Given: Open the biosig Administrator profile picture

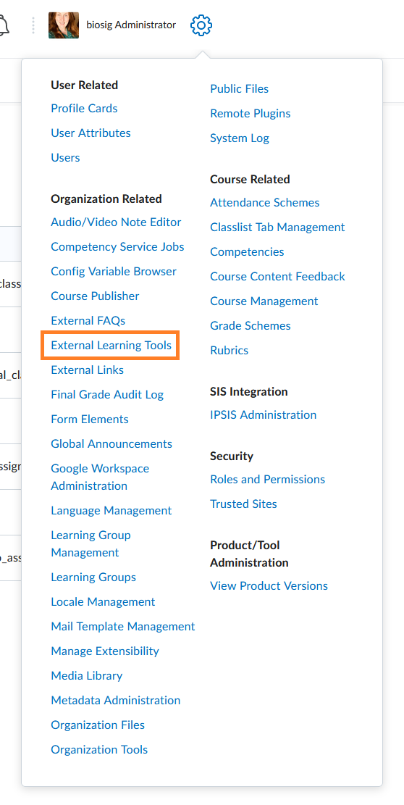Looking at the screenshot, I should [64, 25].
